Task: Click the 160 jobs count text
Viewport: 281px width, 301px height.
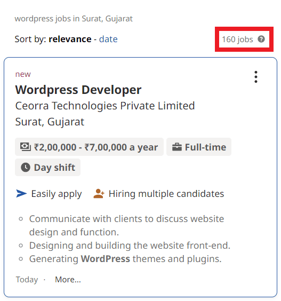Action: (237, 39)
